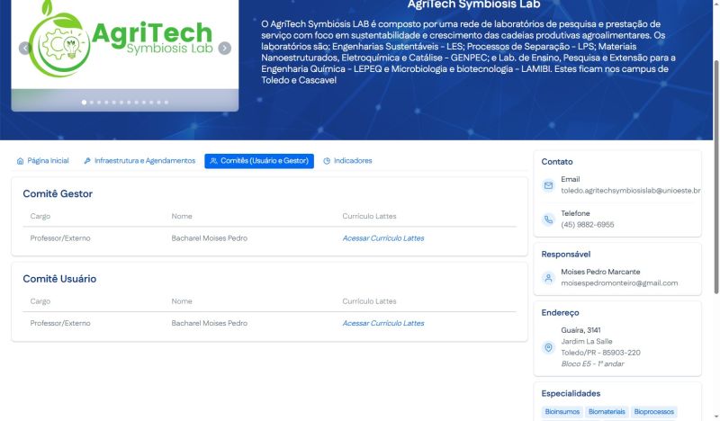The width and height of the screenshot is (720, 421).
Task: Click the Bioinsumos specialty tag
Action: point(562,412)
